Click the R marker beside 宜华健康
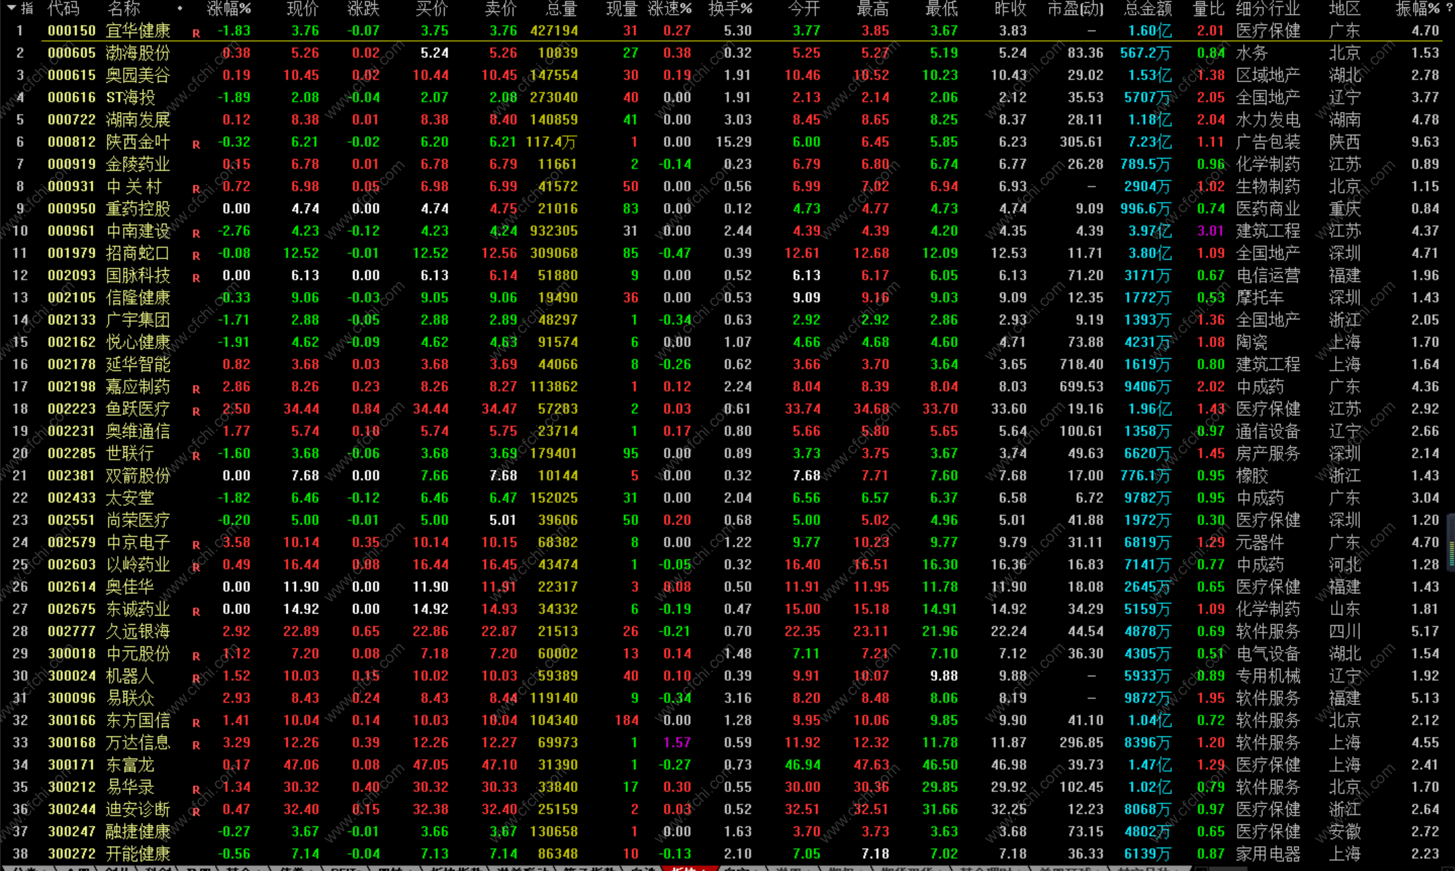1455x871 pixels. pyautogui.click(x=196, y=33)
